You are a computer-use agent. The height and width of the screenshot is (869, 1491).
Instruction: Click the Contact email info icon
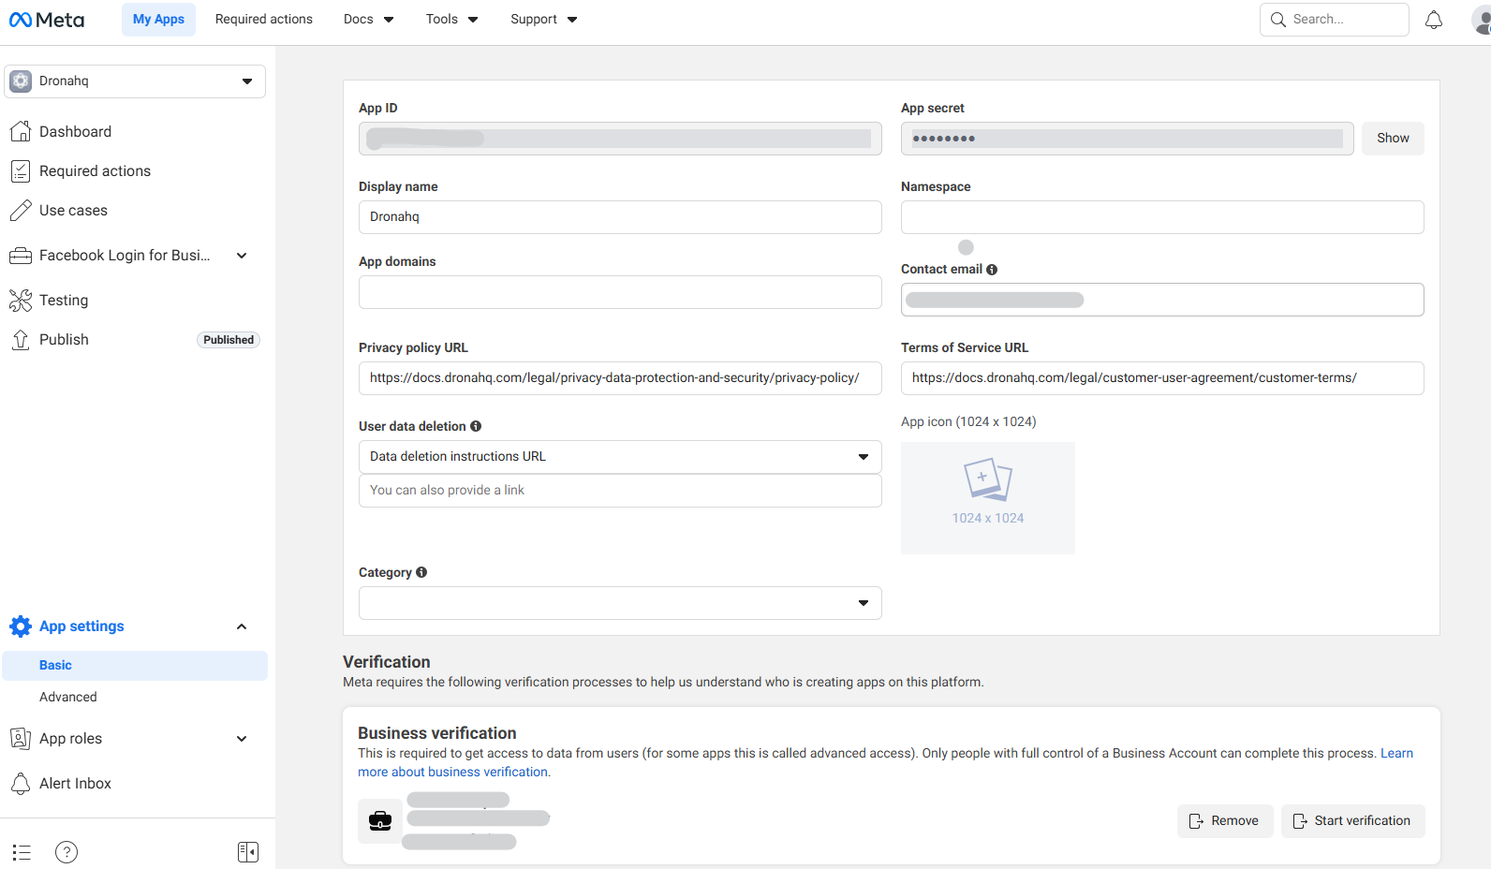992,270
